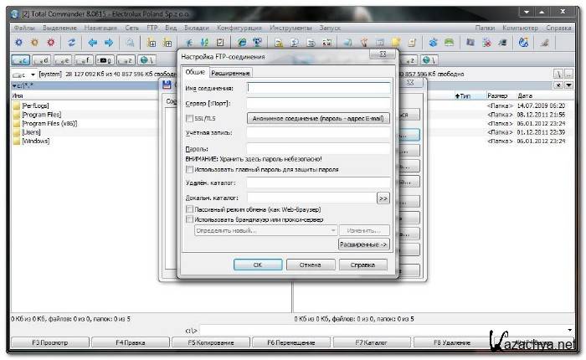
Task: Toggle the firewall or proxy server checkbox
Action: (189, 219)
